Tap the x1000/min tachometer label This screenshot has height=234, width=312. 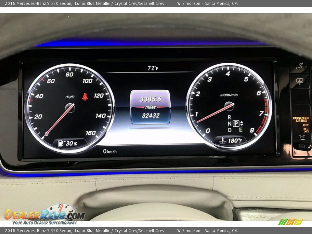pos(229,95)
